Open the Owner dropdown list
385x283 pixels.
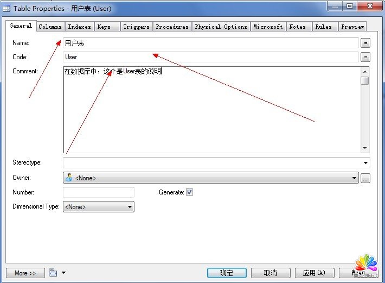coord(355,178)
